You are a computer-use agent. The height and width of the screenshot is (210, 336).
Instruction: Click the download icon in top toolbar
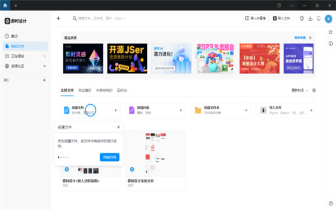click(310, 18)
